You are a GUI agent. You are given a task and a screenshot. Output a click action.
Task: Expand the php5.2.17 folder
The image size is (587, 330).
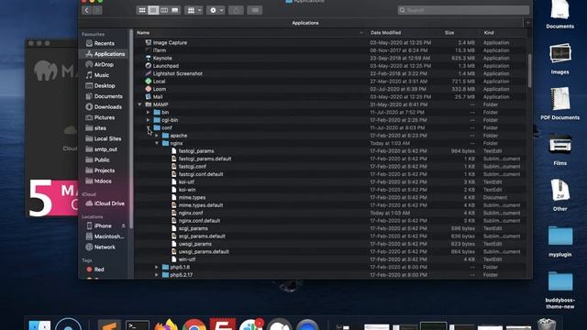click(x=157, y=275)
